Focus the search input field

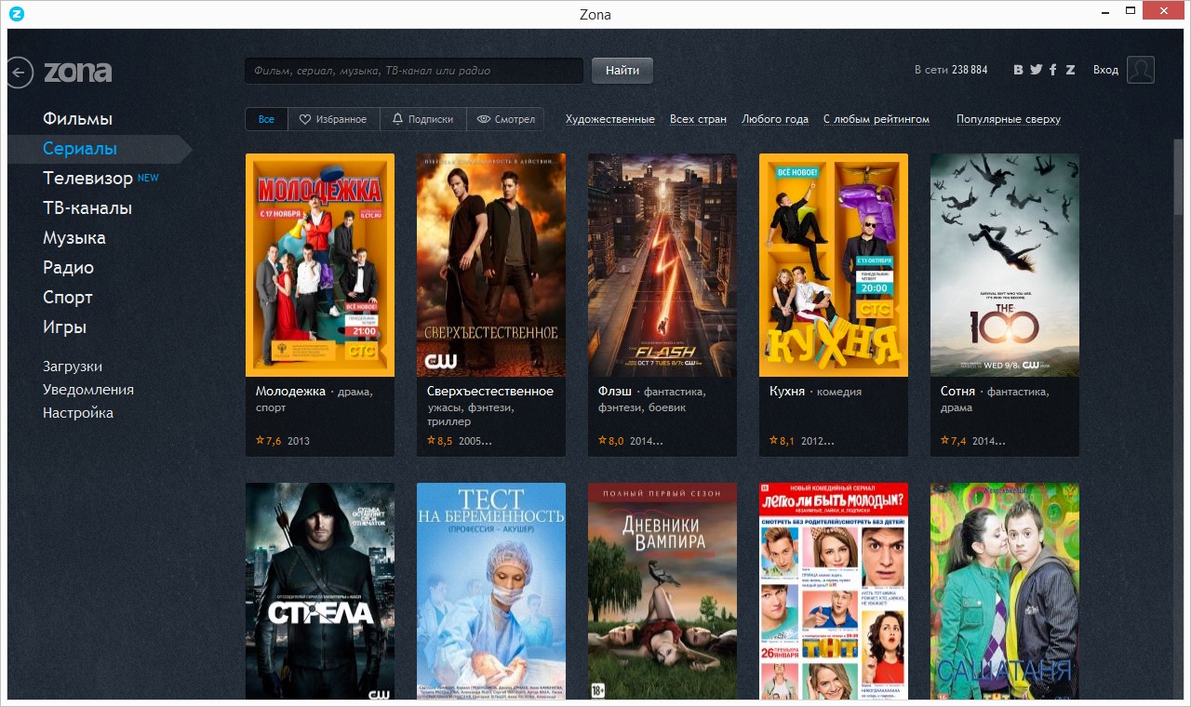click(x=414, y=71)
